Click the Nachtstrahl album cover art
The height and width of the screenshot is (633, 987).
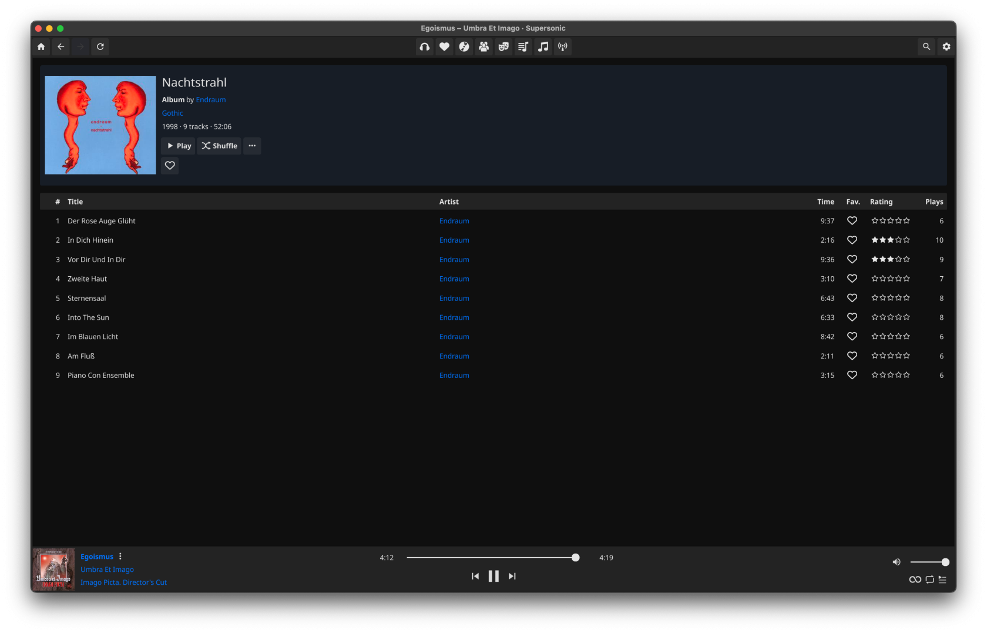point(100,125)
